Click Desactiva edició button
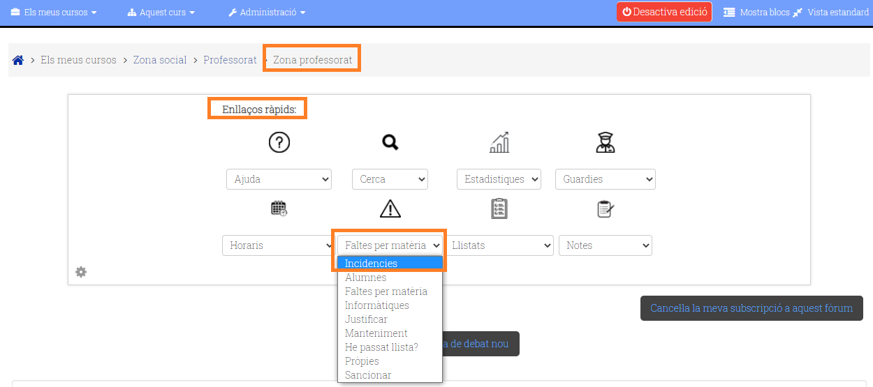 pos(664,12)
